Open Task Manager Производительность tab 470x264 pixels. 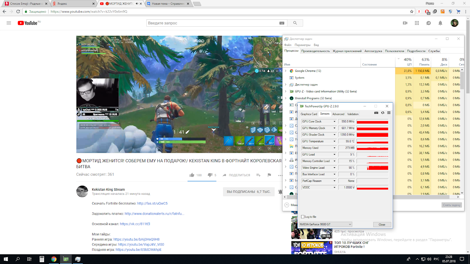point(315,51)
